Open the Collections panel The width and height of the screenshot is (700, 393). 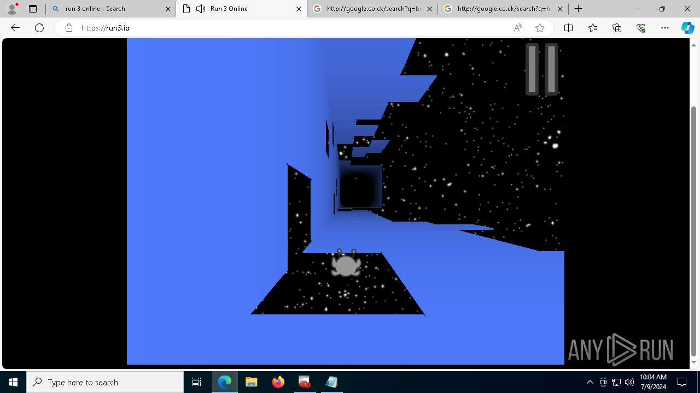pyautogui.click(x=617, y=28)
